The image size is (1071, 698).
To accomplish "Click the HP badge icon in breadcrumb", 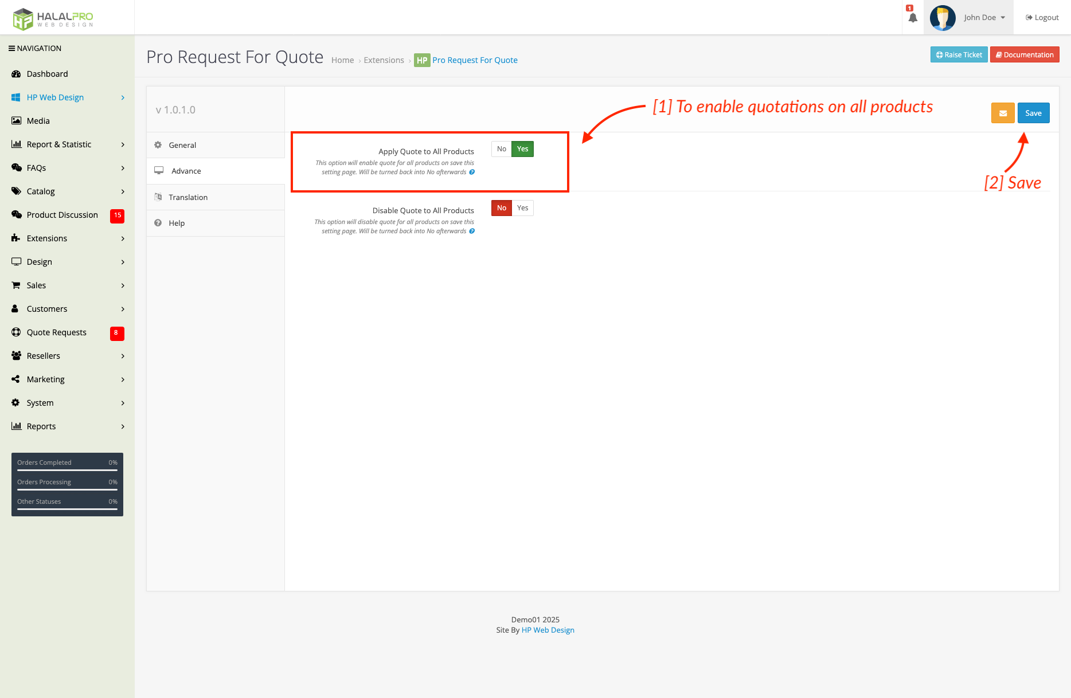I will pos(422,60).
